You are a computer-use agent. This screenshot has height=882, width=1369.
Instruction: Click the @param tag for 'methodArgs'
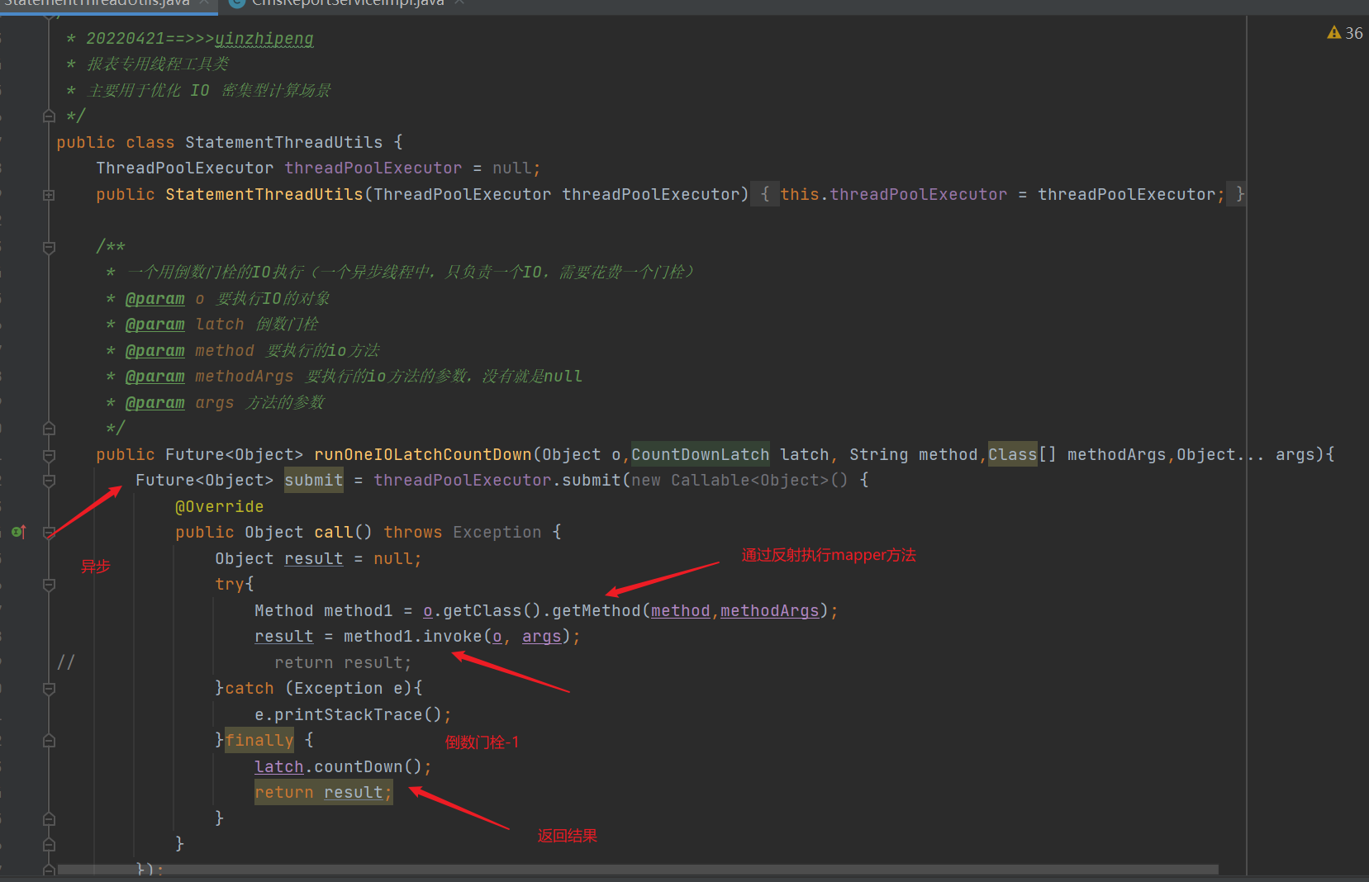(154, 377)
